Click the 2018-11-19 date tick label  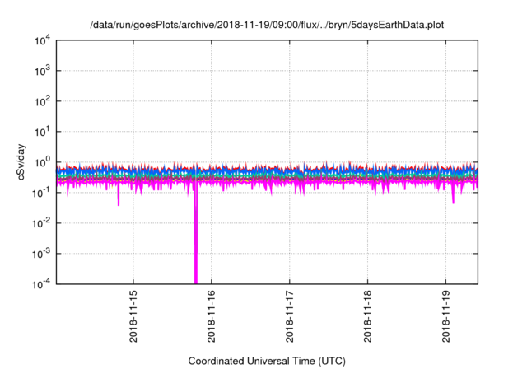point(446,316)
